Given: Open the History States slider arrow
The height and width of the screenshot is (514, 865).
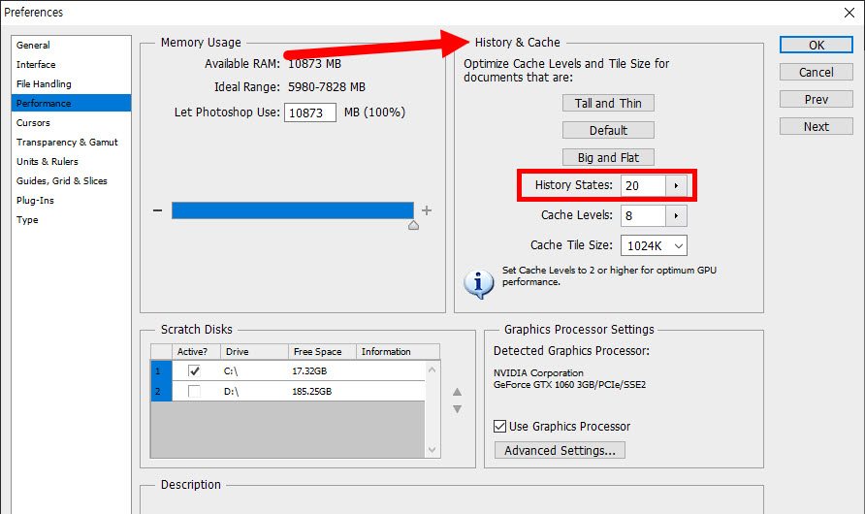Looking at the screenshot, I should tap(676, 186).
